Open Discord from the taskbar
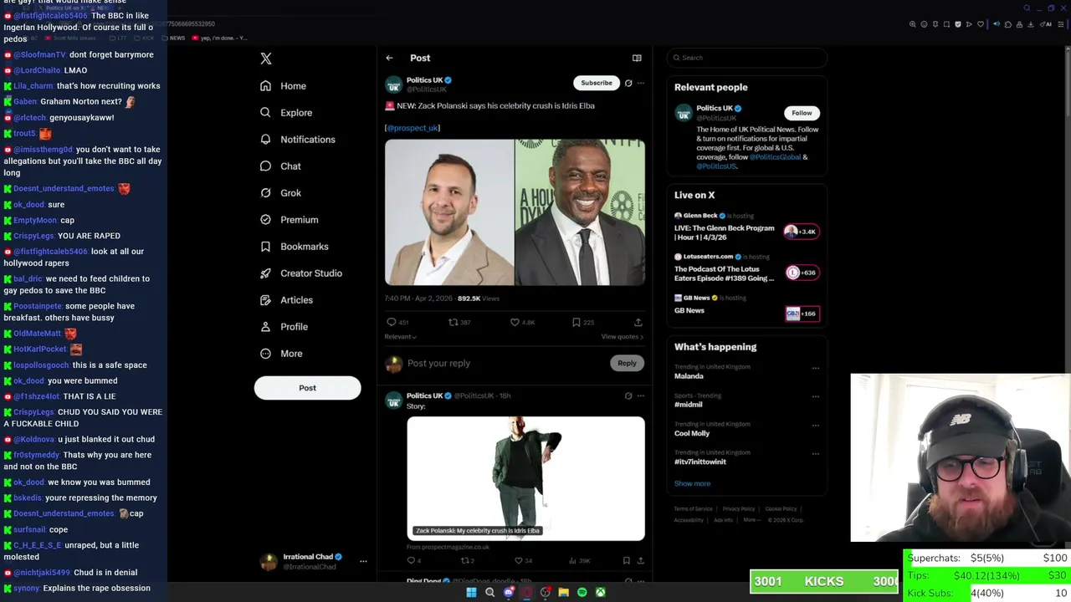This screenshot has height=602, width=1071. [x=508, y=593]
